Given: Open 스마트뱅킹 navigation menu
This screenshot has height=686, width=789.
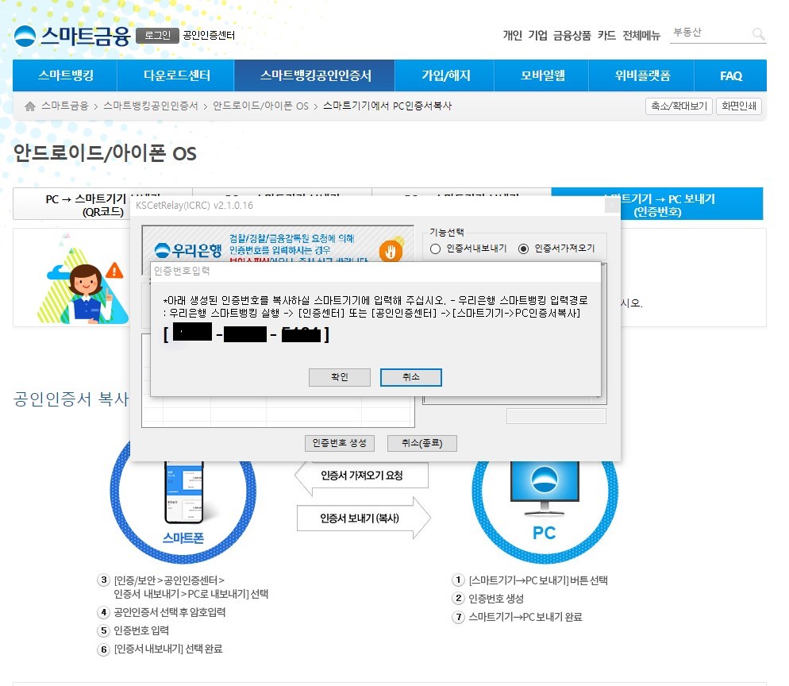Looking at the screenshot, I should pyautogui.click(x=65, y=75).
